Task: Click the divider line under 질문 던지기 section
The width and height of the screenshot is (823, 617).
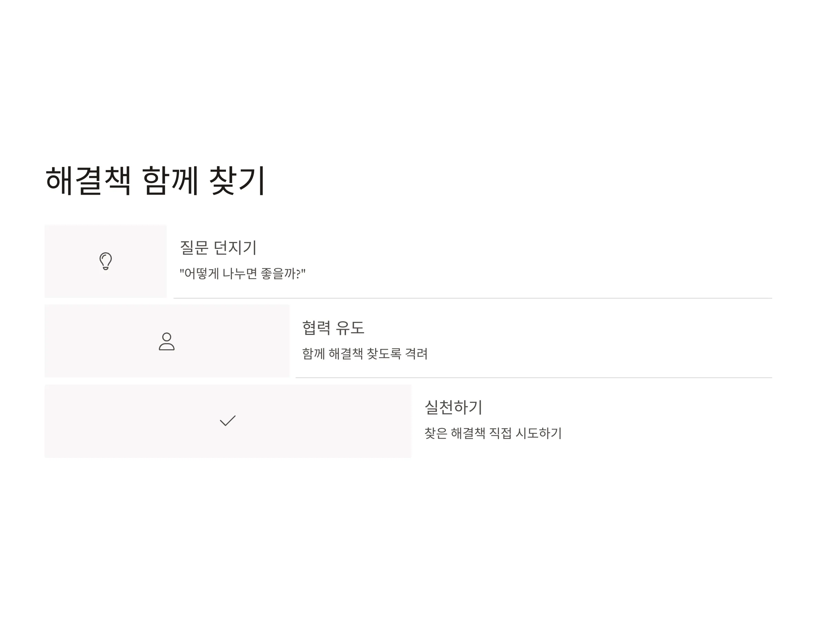Action: point(473,298)
